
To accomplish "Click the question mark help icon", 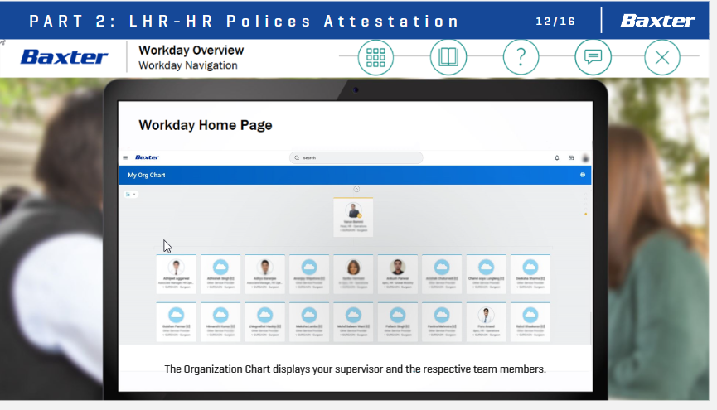I will coord(521,57).
